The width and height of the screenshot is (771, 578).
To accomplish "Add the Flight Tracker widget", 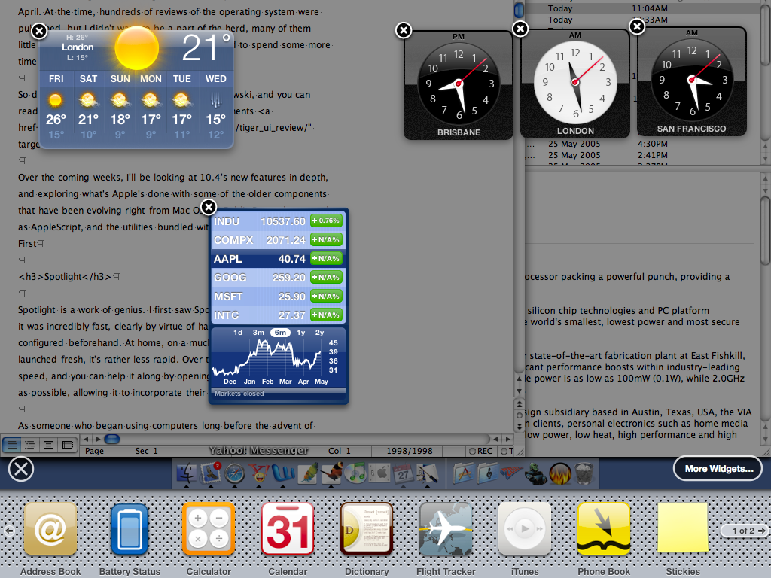I will coord(446,529).
